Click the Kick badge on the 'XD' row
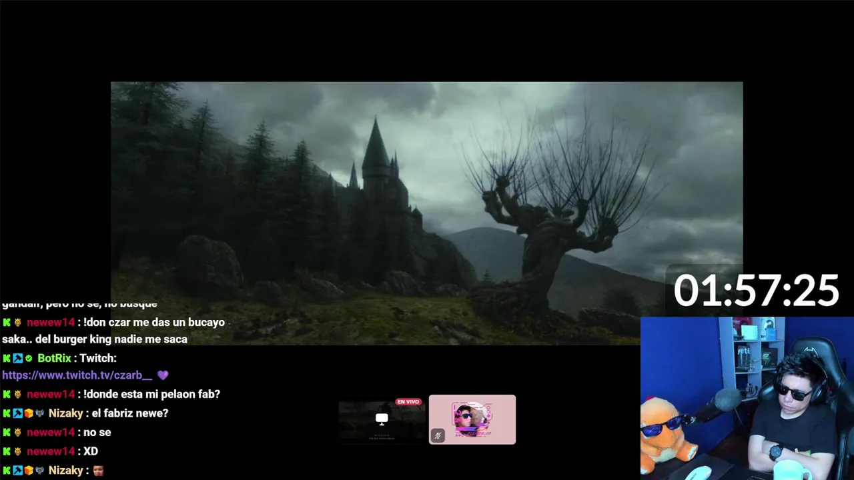Screen dimensions: 854x480 pos(7,451)
